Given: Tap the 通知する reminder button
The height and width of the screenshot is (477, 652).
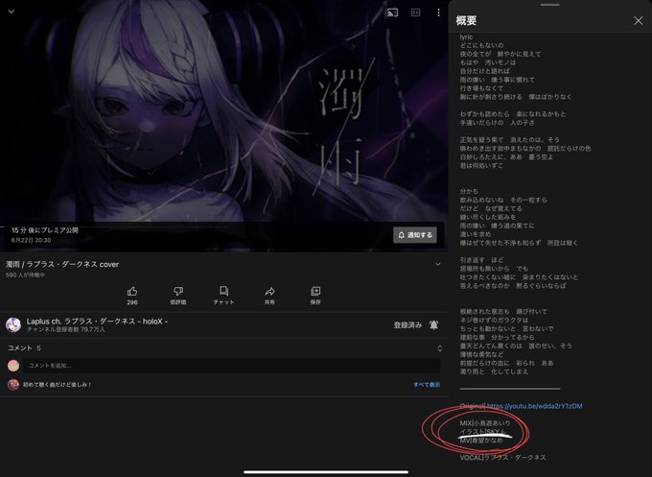Looking at the screenshot, I should click(415, 235).
